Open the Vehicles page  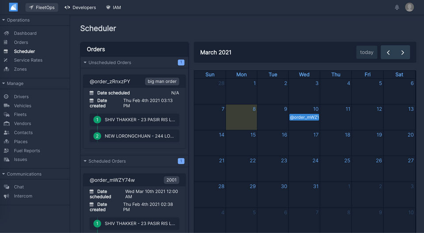tap(23, 105)
